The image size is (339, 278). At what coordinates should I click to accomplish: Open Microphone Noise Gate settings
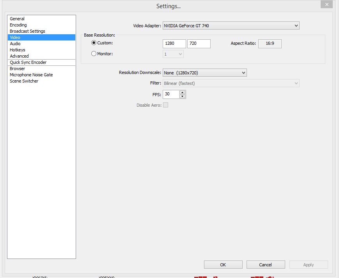coord(31,75)
